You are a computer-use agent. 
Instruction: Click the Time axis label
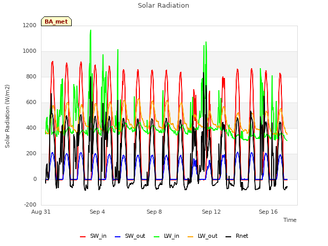[290, 220]
